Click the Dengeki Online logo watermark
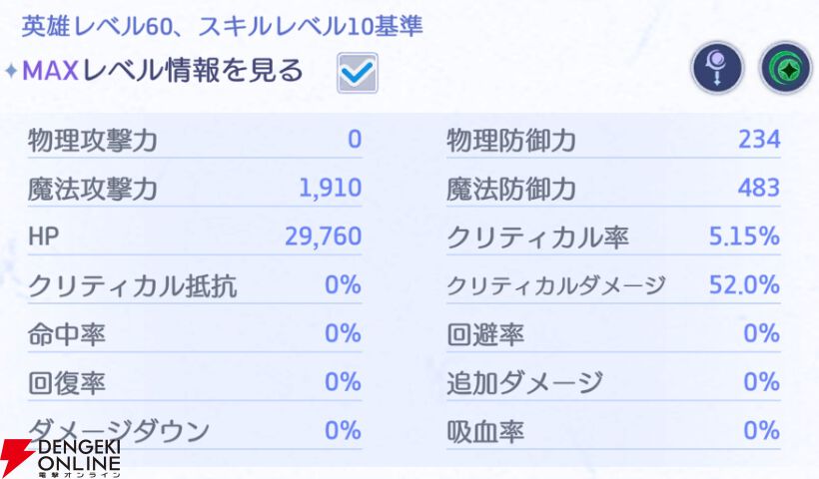Image resolution: width=819 pixels, height=479 pixels. (61, 458)
